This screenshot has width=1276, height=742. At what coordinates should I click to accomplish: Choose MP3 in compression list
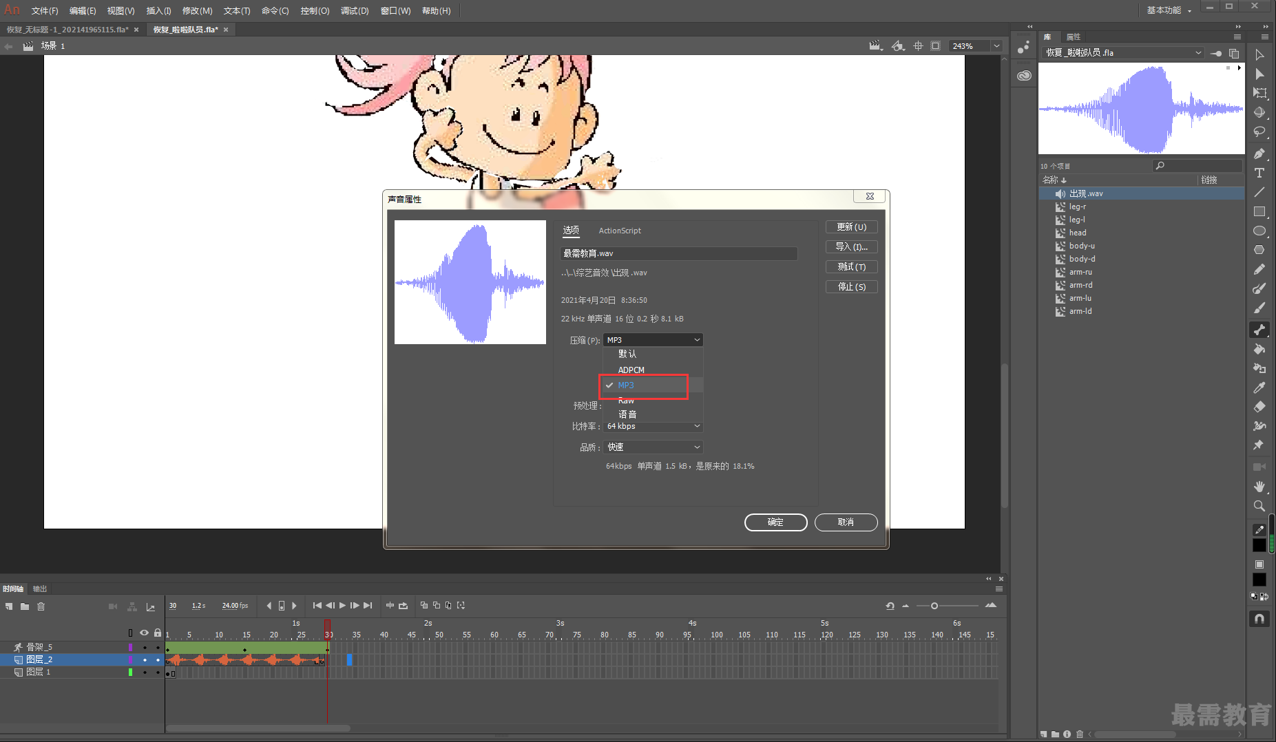point(653,385)
